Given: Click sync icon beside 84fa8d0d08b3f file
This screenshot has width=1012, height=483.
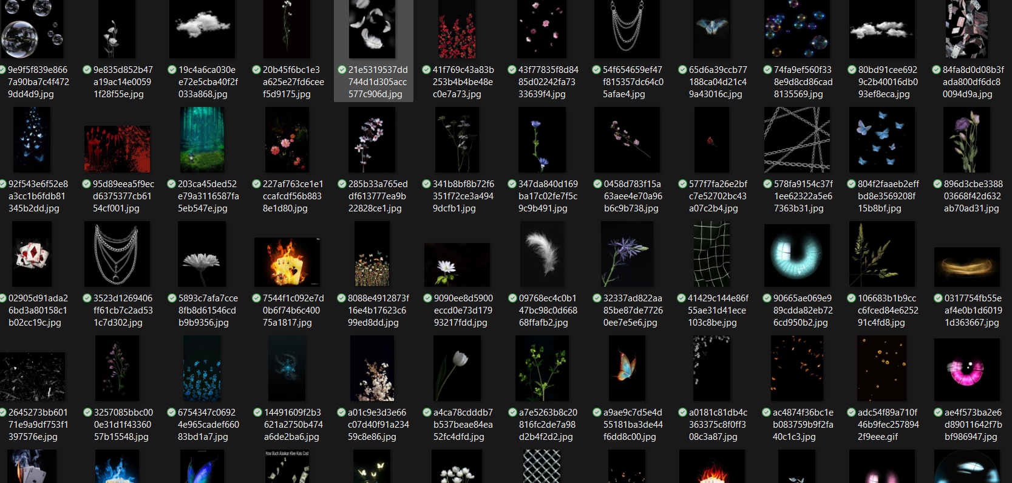Looking at the screenshot, I should 937,70.
